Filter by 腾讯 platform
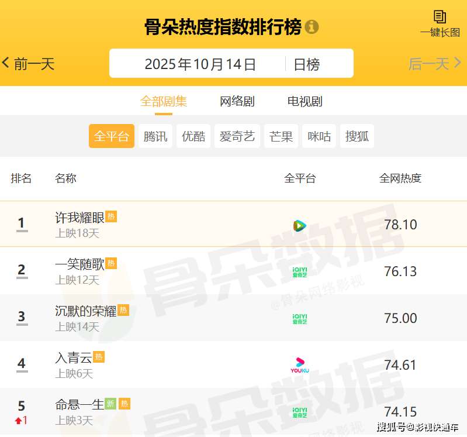Viewport: 467px width, 437px height. (x=155, y=136)
